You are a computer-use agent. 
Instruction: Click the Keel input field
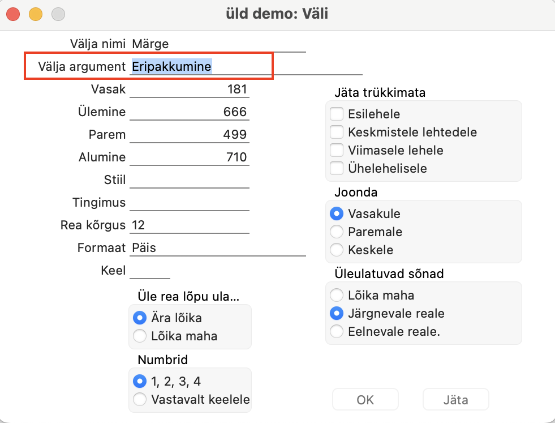150,270
